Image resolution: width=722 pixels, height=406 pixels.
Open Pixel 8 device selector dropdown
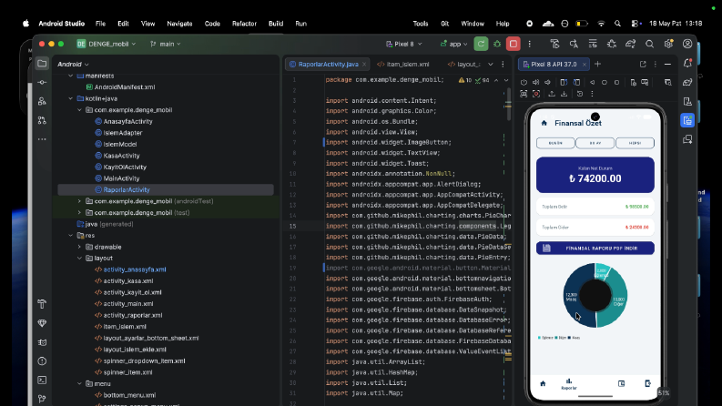(x=404, y=44)
